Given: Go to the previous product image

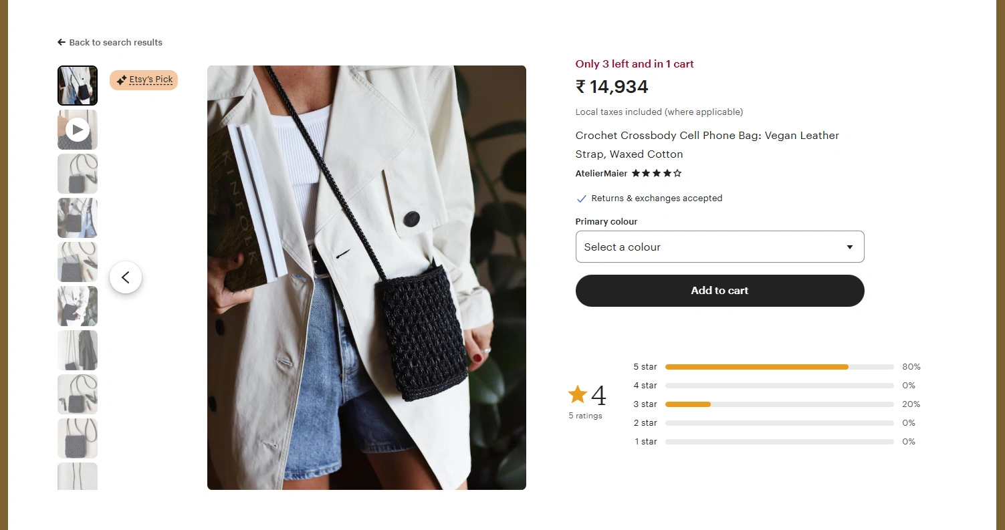Looking at the screenshot, I should [126, 277].
